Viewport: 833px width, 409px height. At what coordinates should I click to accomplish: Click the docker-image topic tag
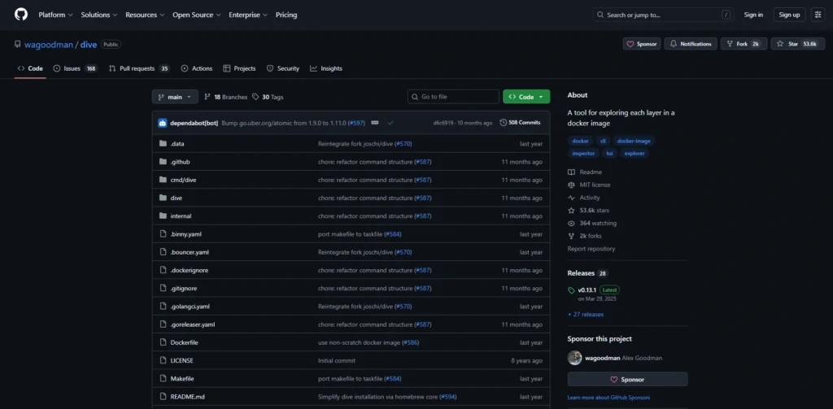[633, 141]
